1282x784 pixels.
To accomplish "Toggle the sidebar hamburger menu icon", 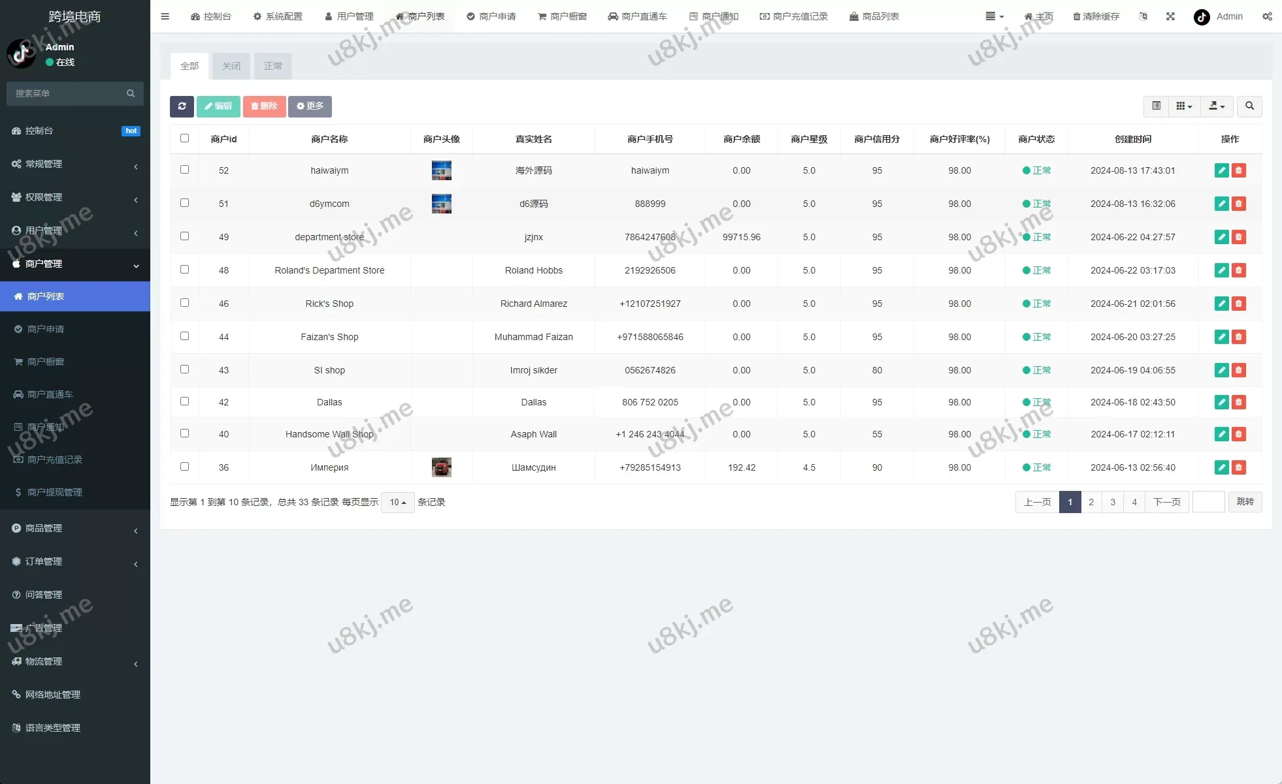I will point(165,16).
